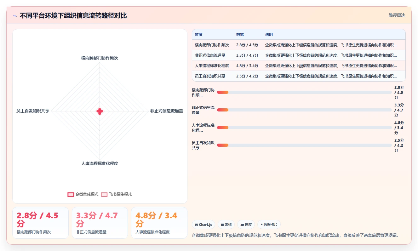
Task: Click the 员工自发知识共享 progress bar
Action: [304, 145]
